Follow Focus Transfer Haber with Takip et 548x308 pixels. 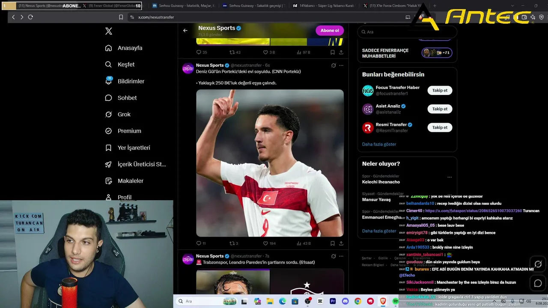[440, 90]
